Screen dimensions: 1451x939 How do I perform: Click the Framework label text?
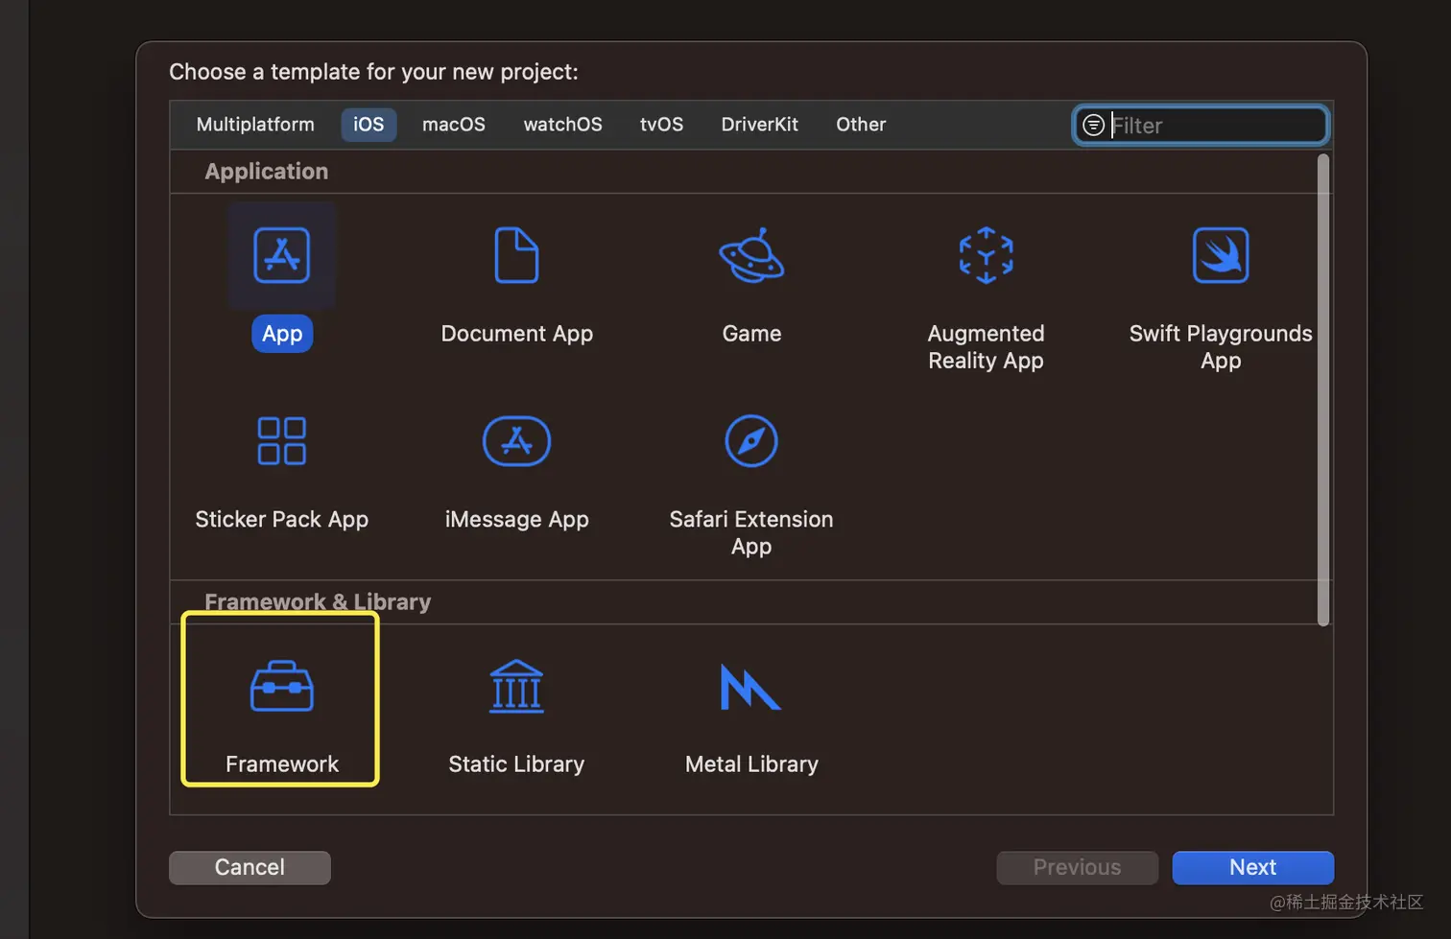click(x=282, y=764)
